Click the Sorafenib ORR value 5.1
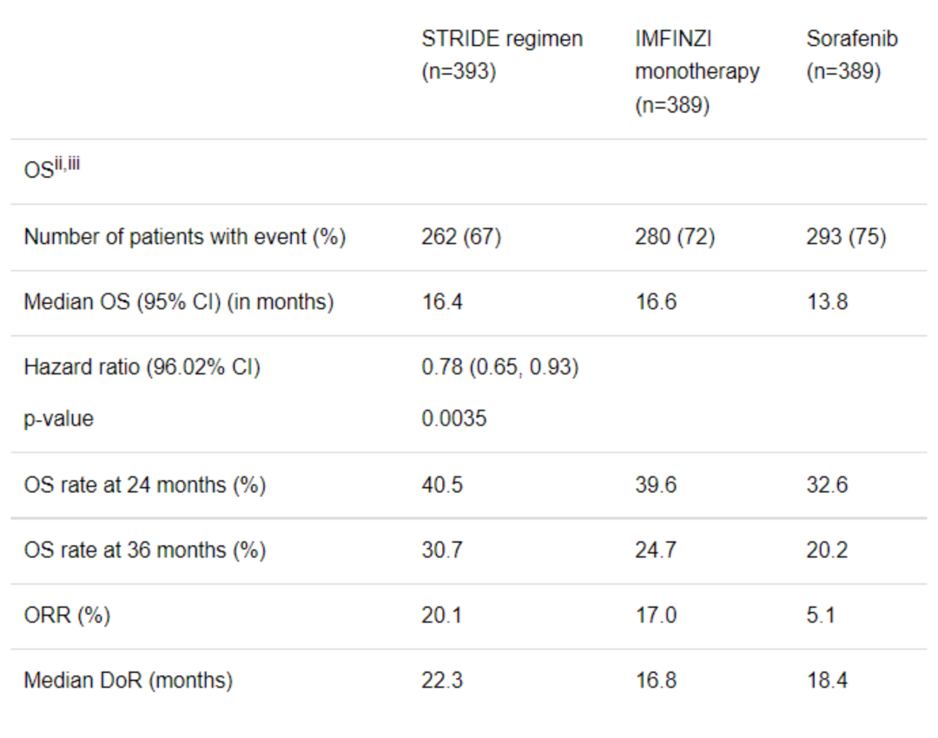 pyautogui.click(x=821, y=616)
